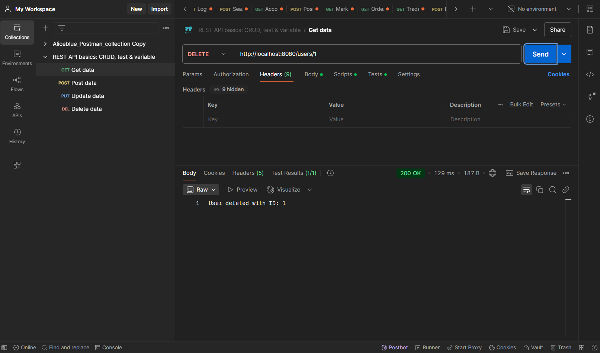Click Bulk Edit in headers table
600x353 pixels.
click(522, 105)
